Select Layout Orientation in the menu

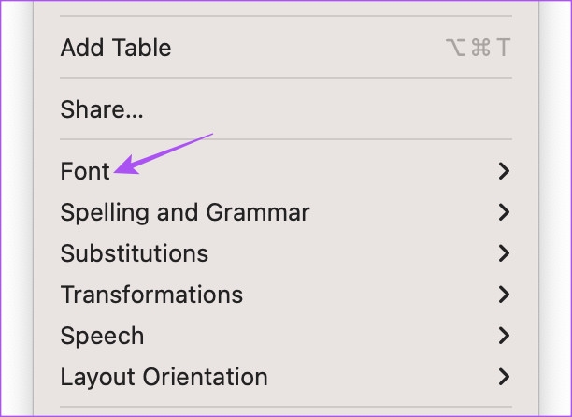coord(164,377)
